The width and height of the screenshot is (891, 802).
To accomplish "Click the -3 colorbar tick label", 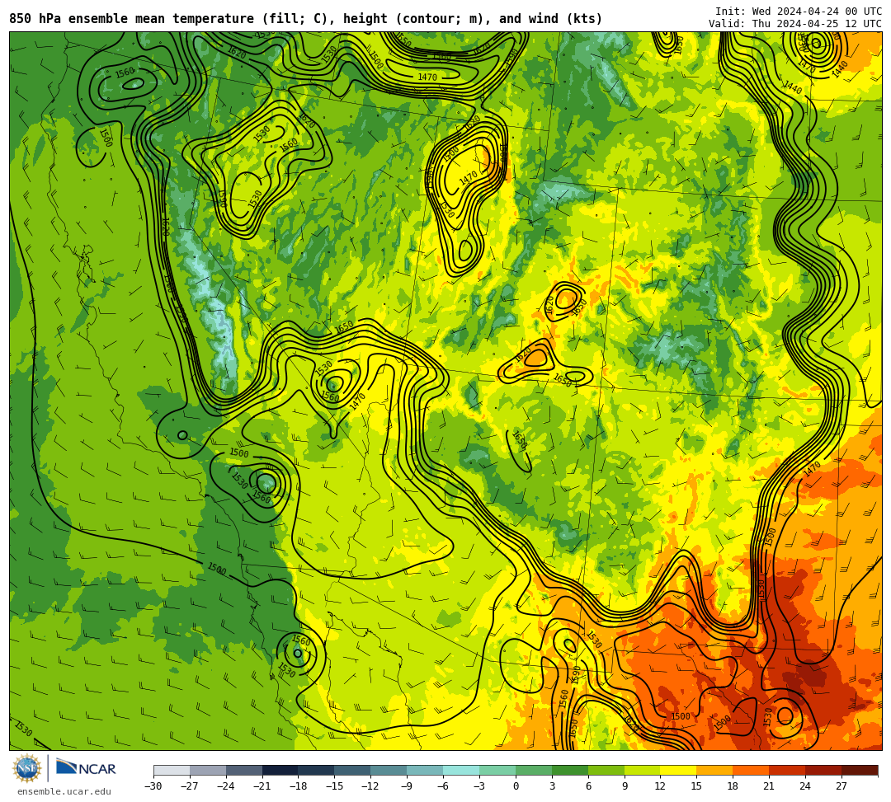I will point(478,786).
